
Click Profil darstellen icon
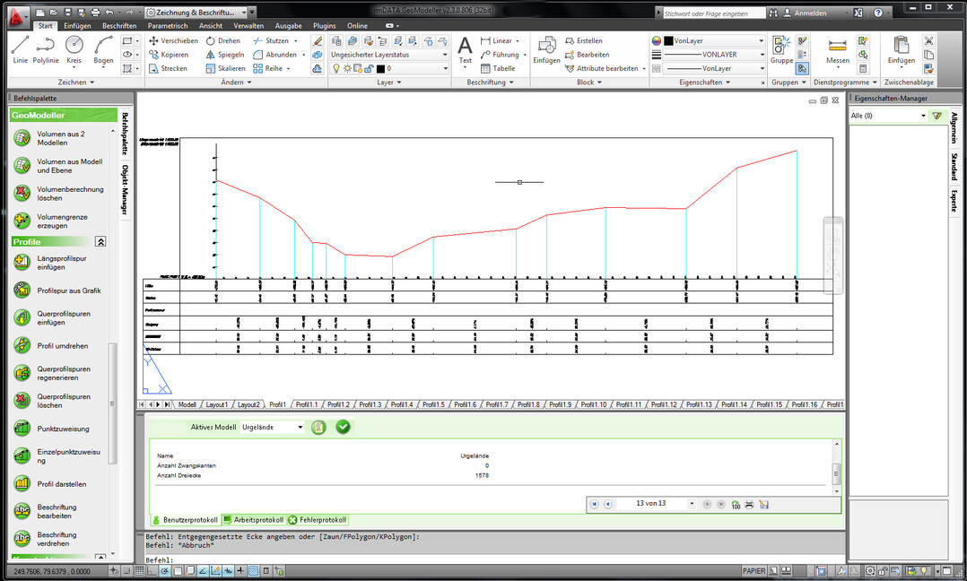pyautogui.click(x=22, y=483)
